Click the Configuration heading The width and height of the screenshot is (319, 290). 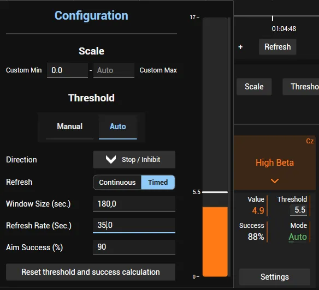click(x=91, y=16)
